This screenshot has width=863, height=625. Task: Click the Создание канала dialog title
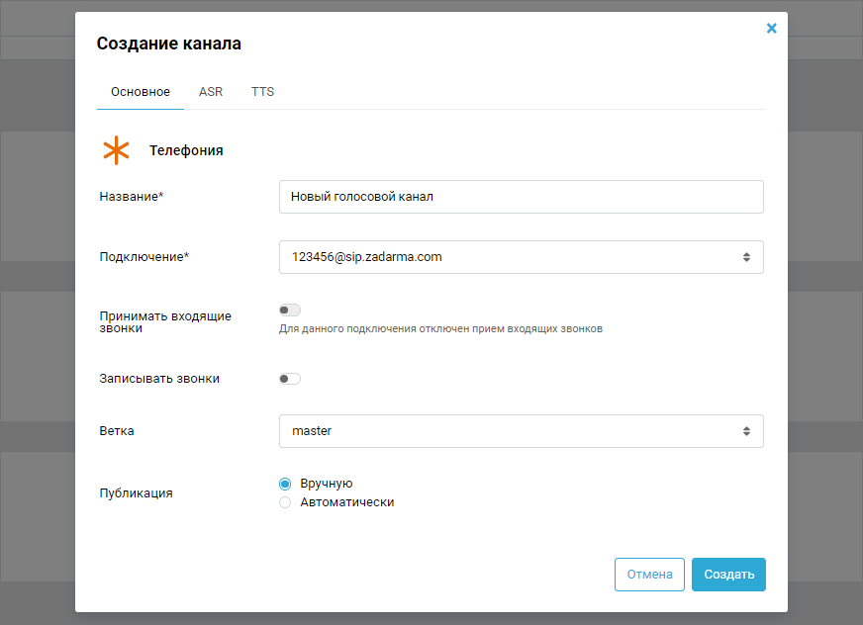click(168, 44)
